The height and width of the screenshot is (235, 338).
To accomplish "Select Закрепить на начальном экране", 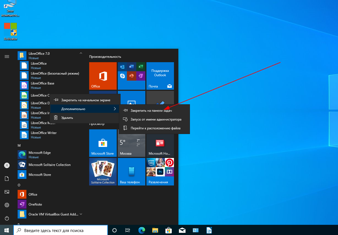I will pyautogui.click(x=85, y=100).
